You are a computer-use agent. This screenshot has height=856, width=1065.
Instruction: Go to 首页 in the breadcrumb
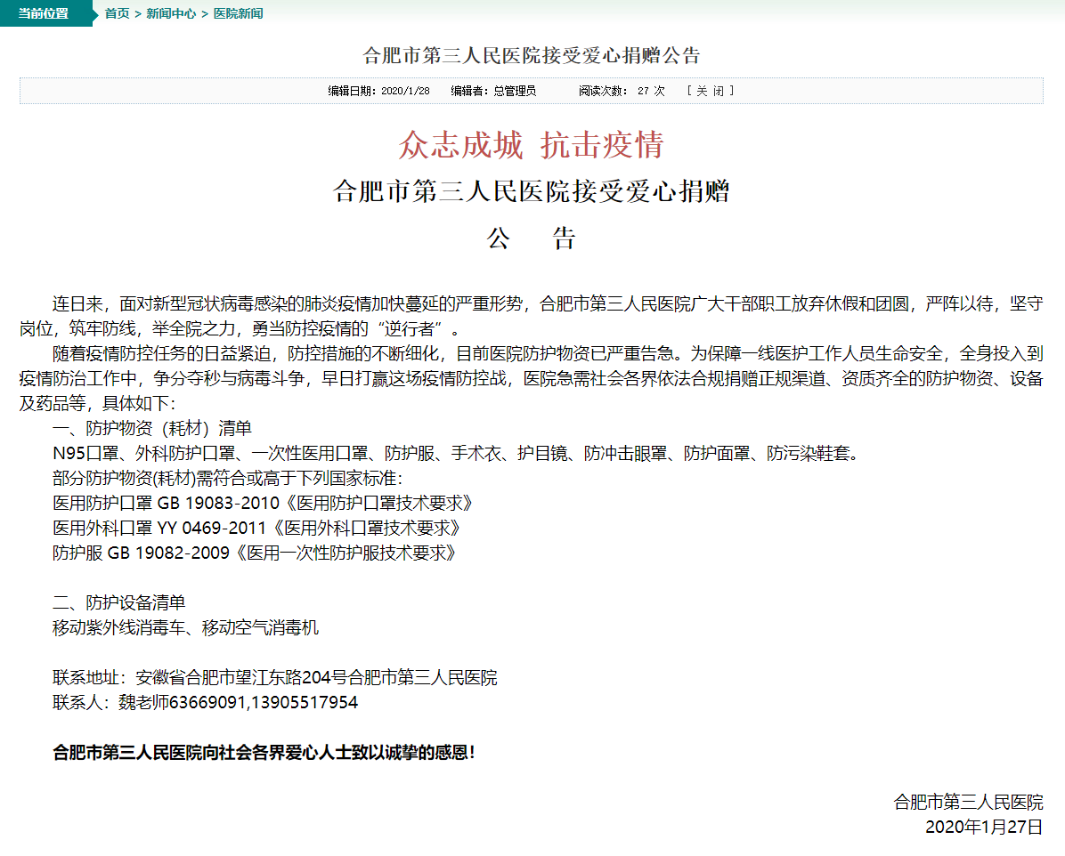click(x=117, y=13)
